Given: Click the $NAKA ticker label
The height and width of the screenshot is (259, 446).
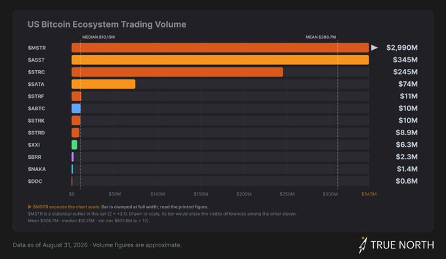Looking at the screenshot, I should 37,169.
